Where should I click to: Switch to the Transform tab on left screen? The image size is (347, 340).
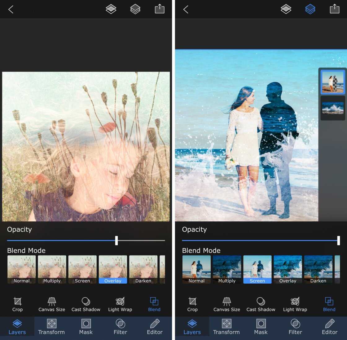click(x=51, y=327)
